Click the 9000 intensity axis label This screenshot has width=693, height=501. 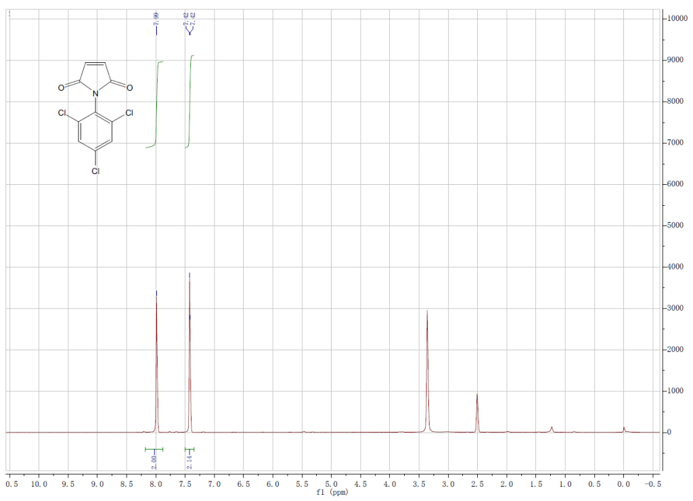point(675,60)
